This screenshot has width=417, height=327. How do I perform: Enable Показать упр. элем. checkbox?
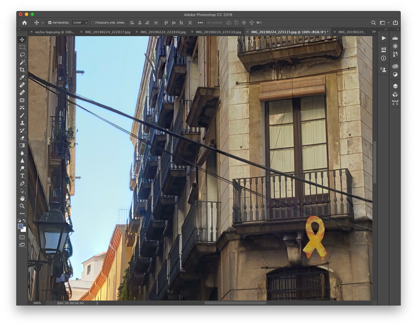coord(93,22)
